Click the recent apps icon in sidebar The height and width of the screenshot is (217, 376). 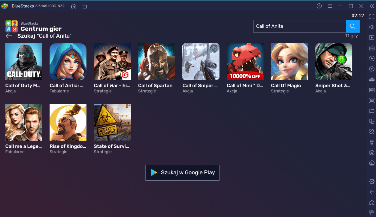pyautogui.click(x=372, y=213)
